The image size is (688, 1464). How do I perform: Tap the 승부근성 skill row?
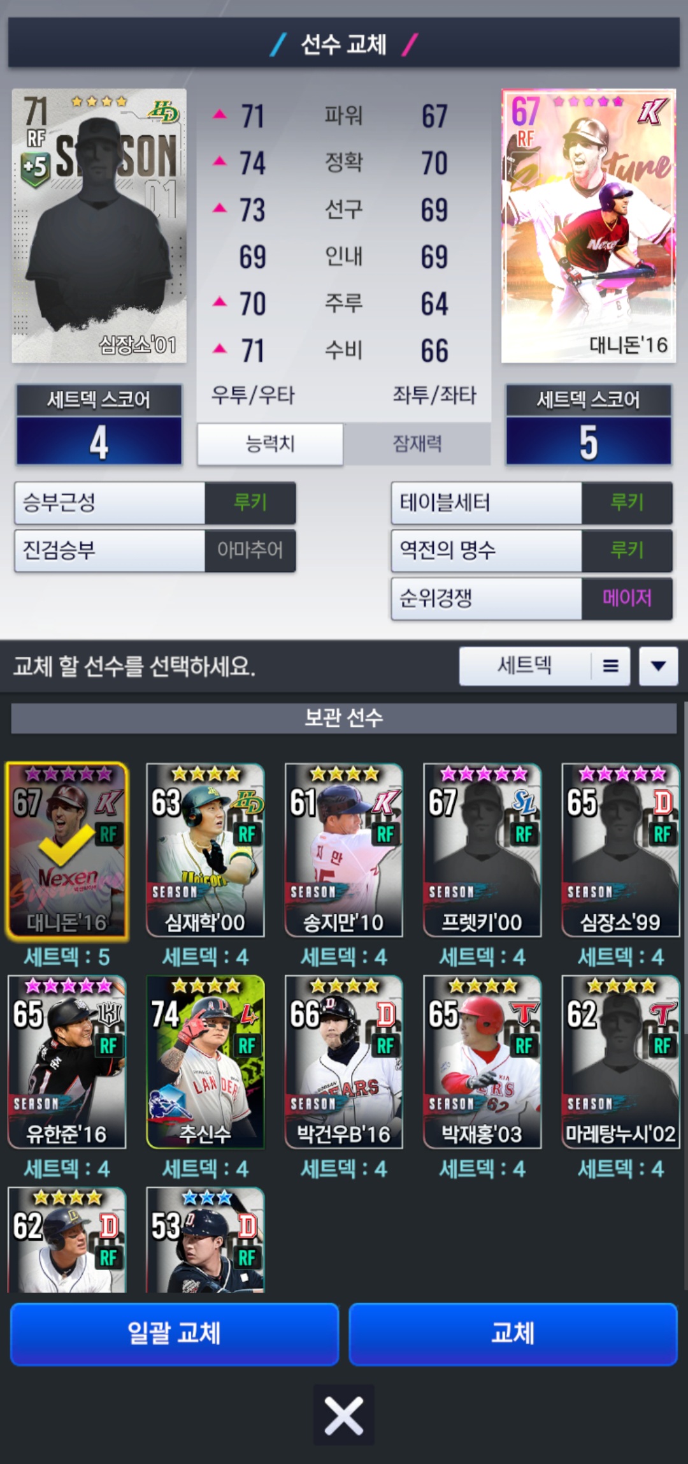[155, 503]
